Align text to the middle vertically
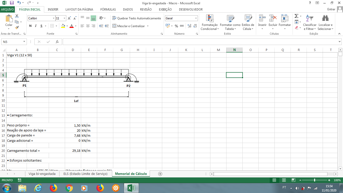Viewport: 343px width, 193px height. click(88, 18)
